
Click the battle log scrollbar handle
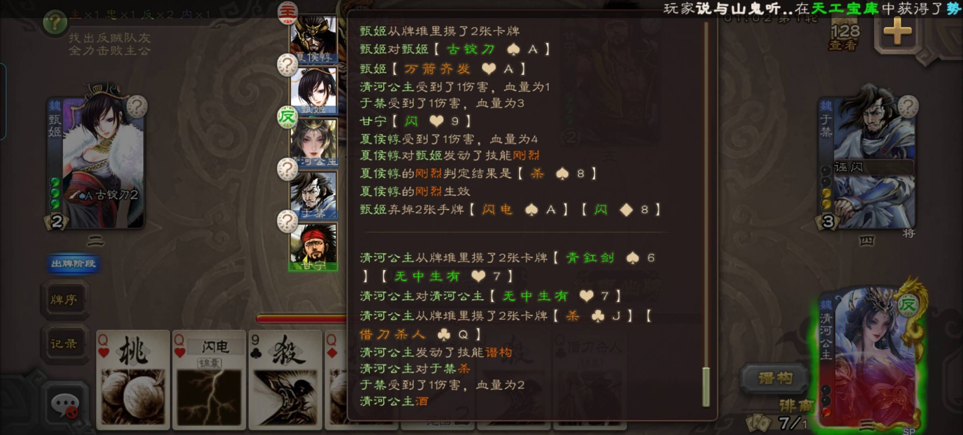(x=706, y=387)
